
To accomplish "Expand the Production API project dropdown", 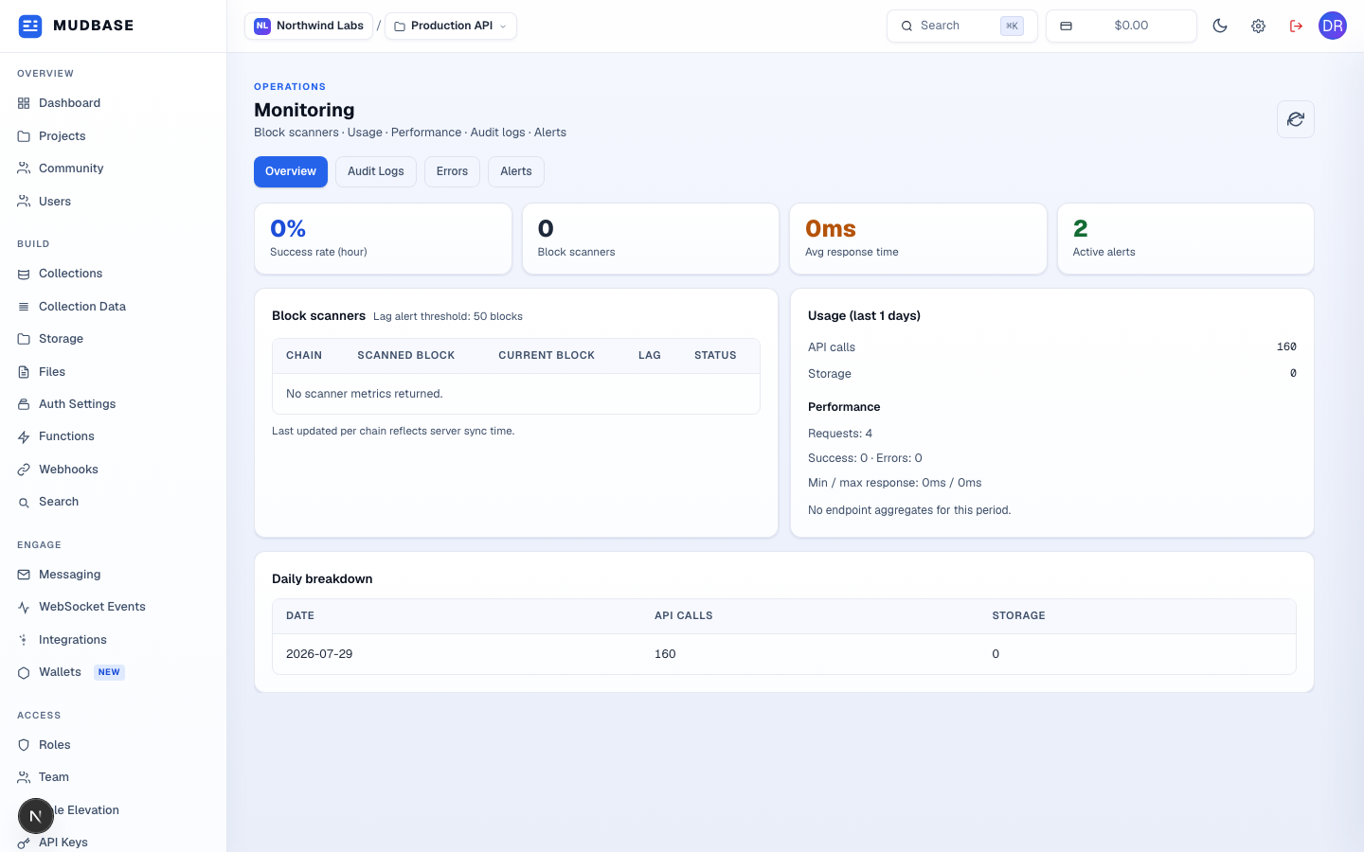I will point(451,26).
